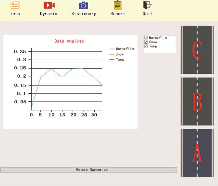Uncheck the Snow checkbox
This screenshot has width=218, height=186.
[x=146, y=42]
